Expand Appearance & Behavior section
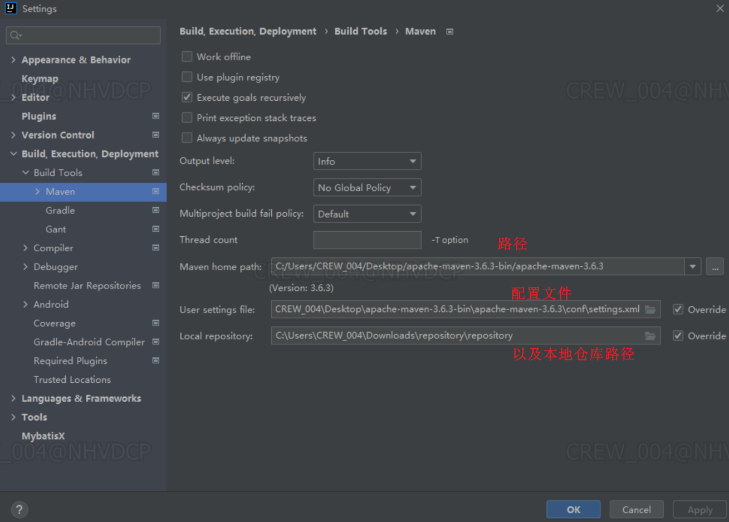The width and height of the screenshot is (729, 522). coord(13,60)
